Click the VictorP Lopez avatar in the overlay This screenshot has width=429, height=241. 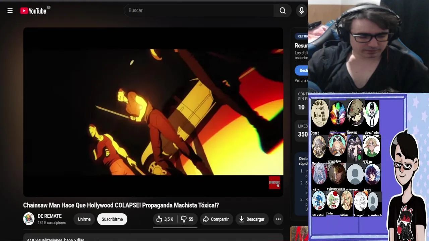click(337, 174)
